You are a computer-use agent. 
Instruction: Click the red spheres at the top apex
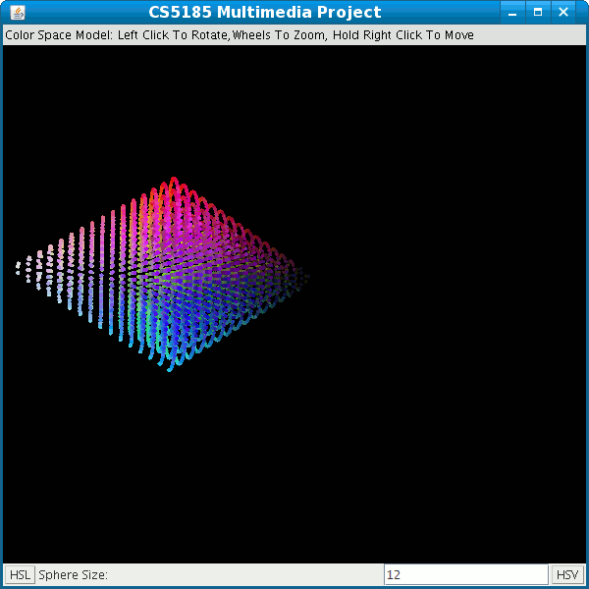click(x=174, y=183)
